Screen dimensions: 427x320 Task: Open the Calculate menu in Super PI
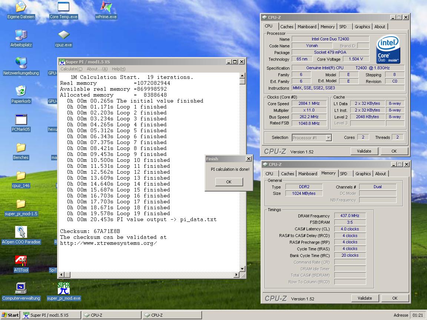71,69
